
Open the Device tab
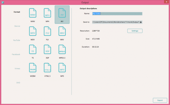pos(17,26)
